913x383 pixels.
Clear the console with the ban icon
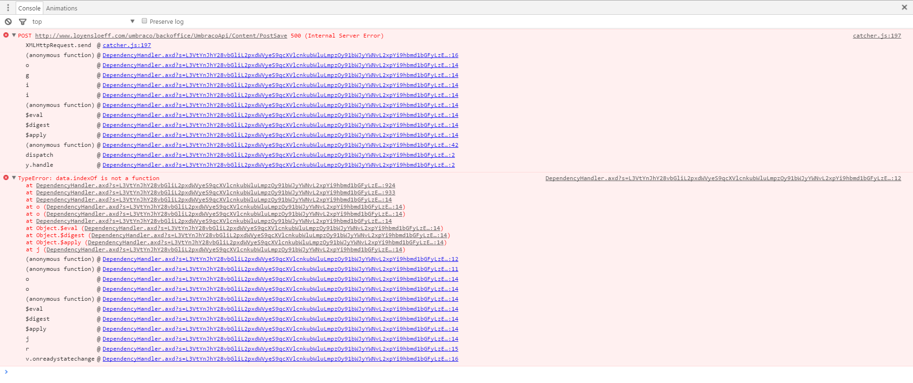(8, 21)
